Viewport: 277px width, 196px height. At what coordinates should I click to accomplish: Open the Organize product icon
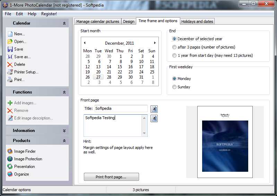pyautogui.click(x=10, y=174)
